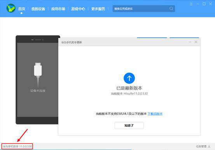This screenshot has height=150, width=215.
Task: Click the blue up-arrow update icon
Action: [129, 78]
